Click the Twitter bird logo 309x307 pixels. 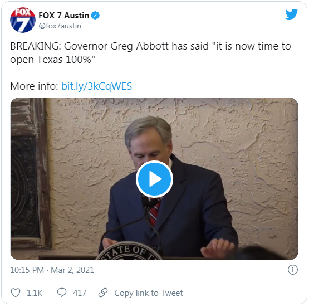291,14
